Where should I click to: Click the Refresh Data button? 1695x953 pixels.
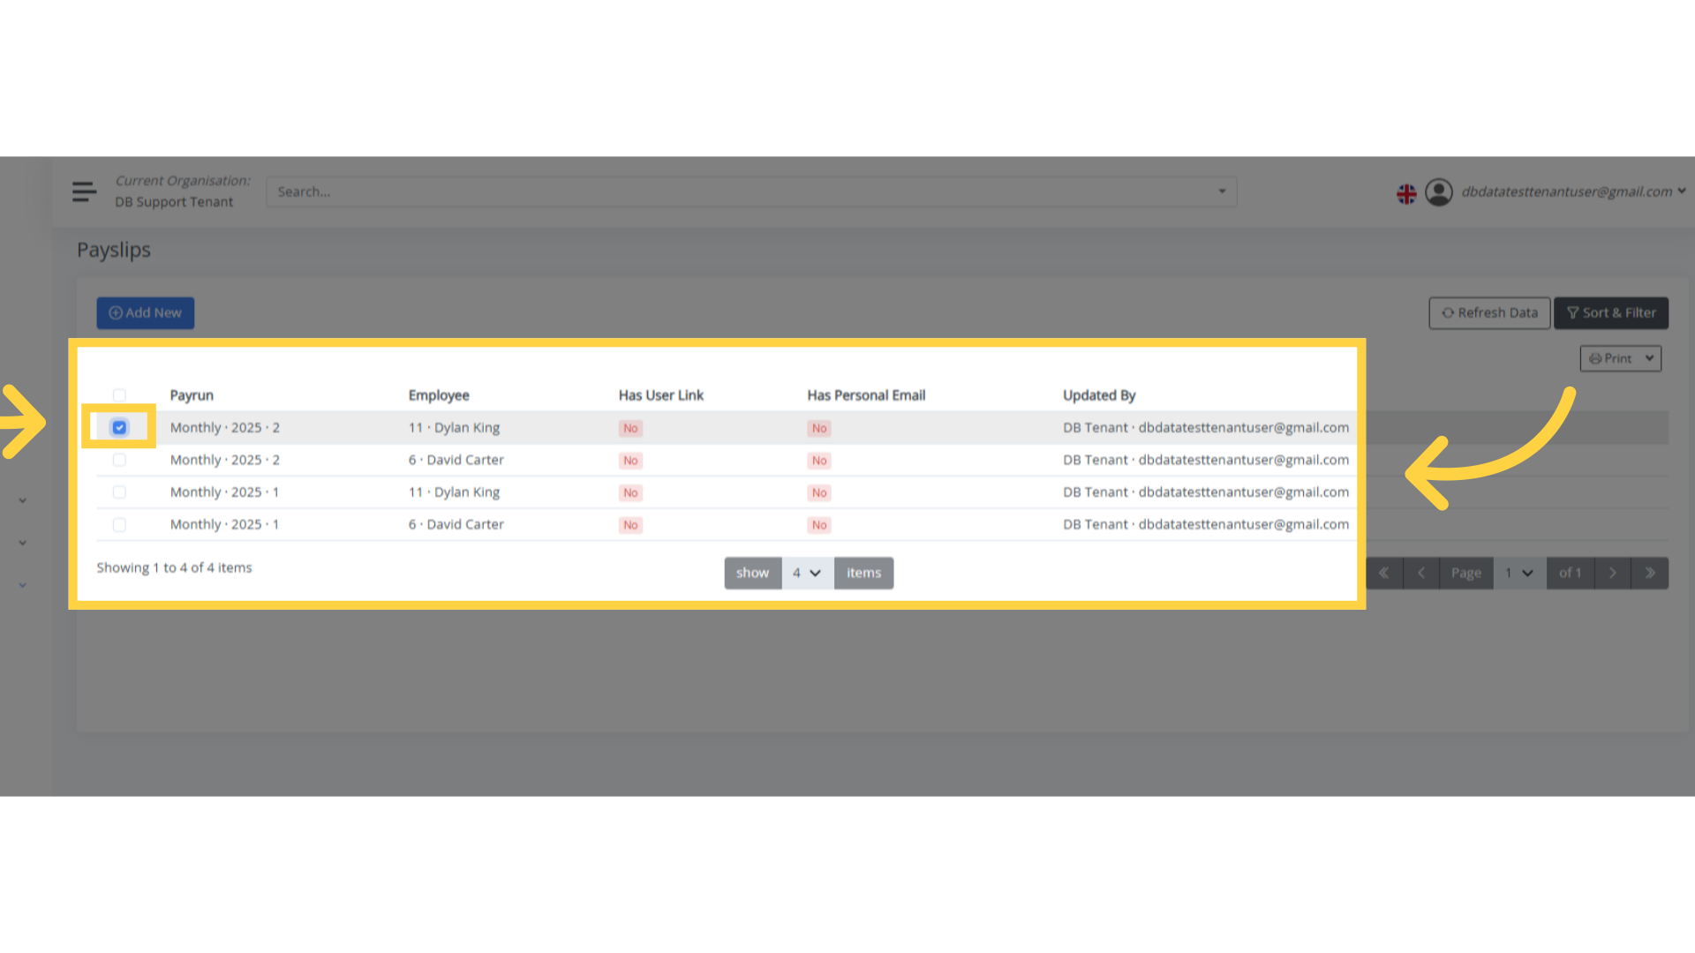tap(1489, 312)
